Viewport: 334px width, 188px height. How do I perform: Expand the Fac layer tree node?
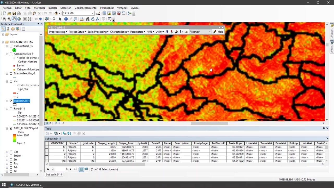(x=7, y=164)
